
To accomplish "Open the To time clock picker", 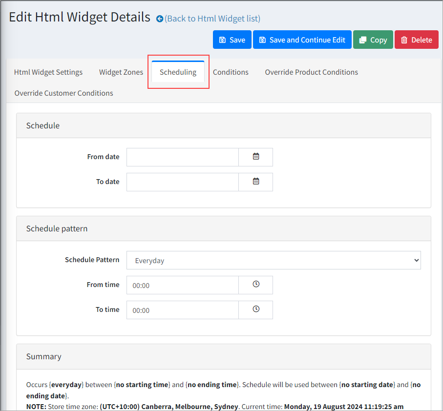I will click(255, 309).
